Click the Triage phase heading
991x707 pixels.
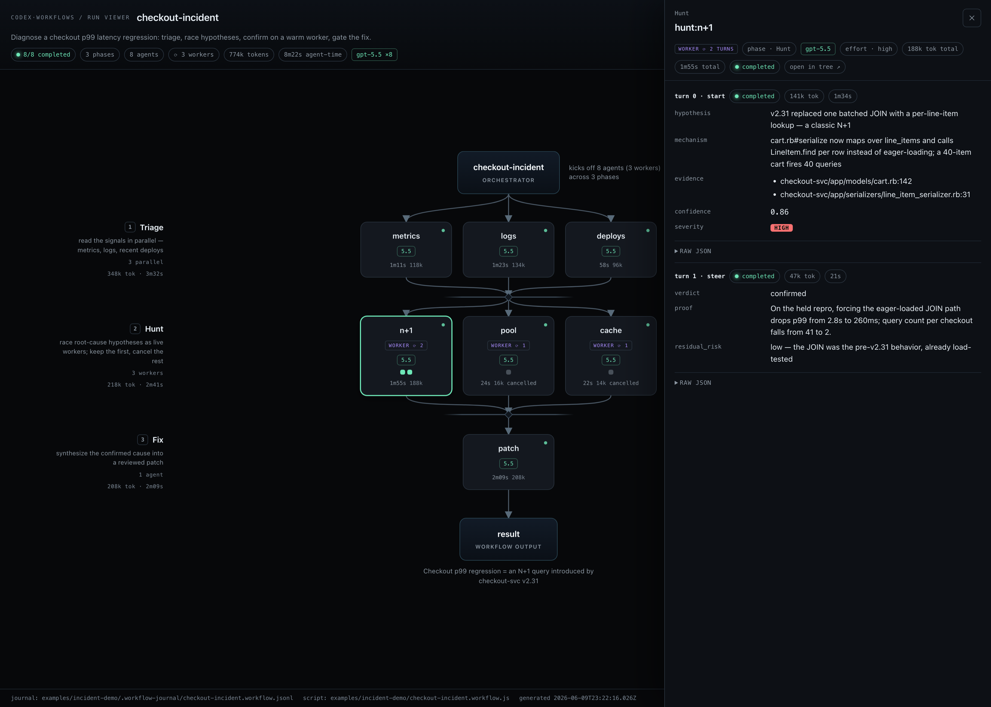coord(151,227)
